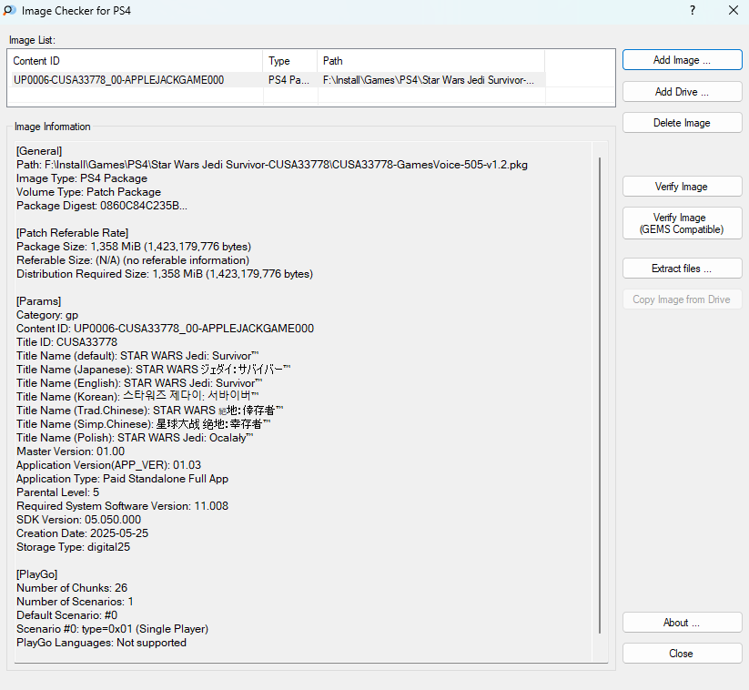The height and width of the screenshot is (690, 749).
Task: Click the Copy Image from Drive button
Action: 682,299
